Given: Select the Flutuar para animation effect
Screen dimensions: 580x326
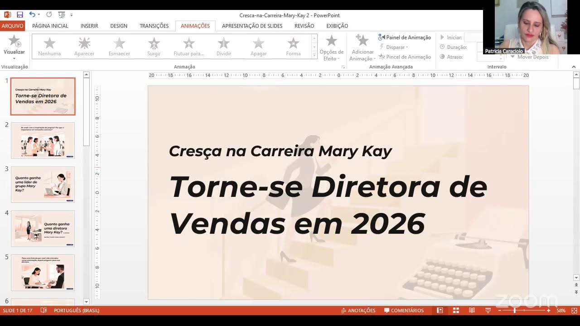Looking at the screenshot, I should point(189,47).
